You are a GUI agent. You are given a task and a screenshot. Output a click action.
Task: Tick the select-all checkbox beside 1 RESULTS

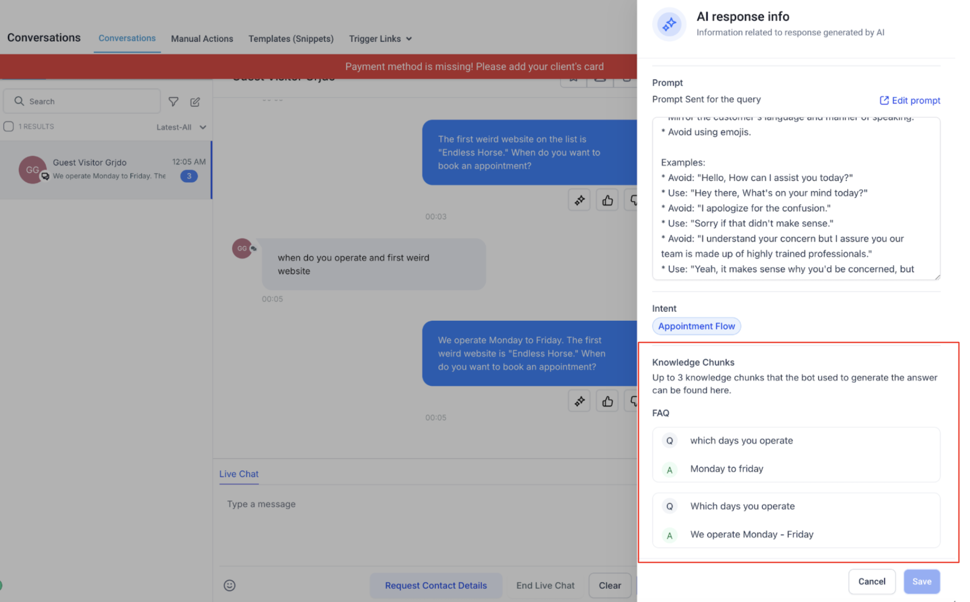pyautogui.click(x=9, y=127)
